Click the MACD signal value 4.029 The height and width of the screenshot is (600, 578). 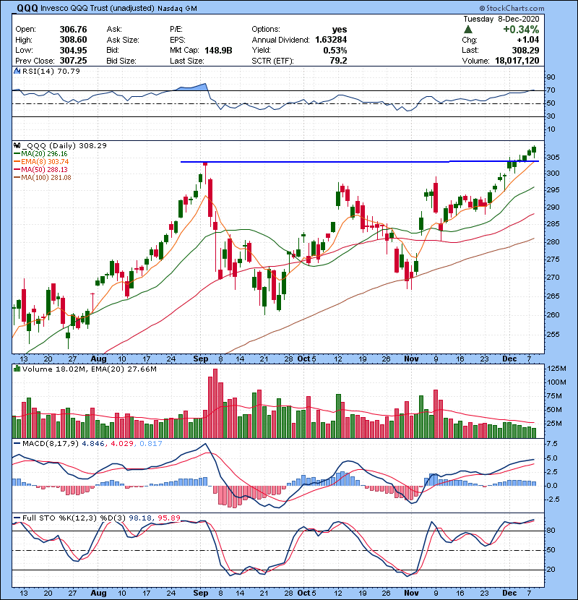pos(122,444)
